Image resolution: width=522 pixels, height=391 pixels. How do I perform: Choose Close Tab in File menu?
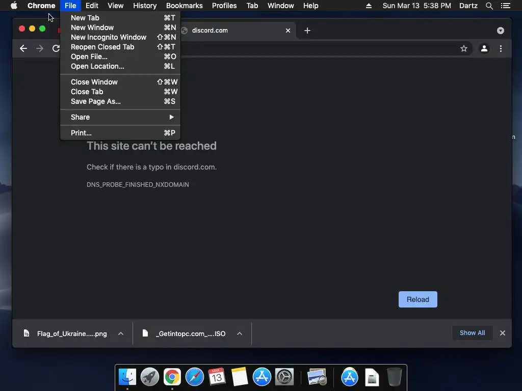pyautogui.click(x=120, y=92)
